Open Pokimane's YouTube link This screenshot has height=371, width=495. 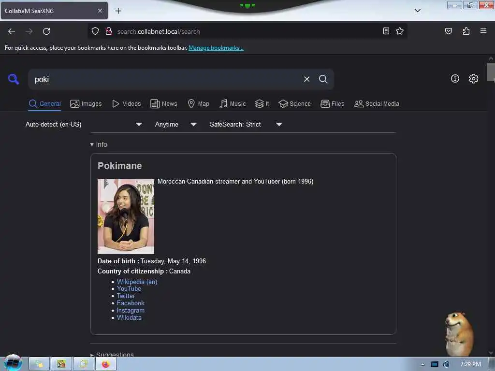(129, 289)
